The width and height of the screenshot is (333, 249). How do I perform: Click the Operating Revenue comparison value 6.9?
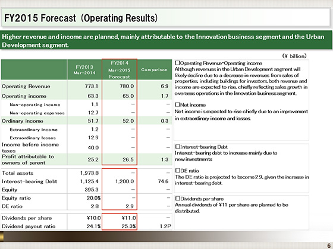[x=165, y=86]
